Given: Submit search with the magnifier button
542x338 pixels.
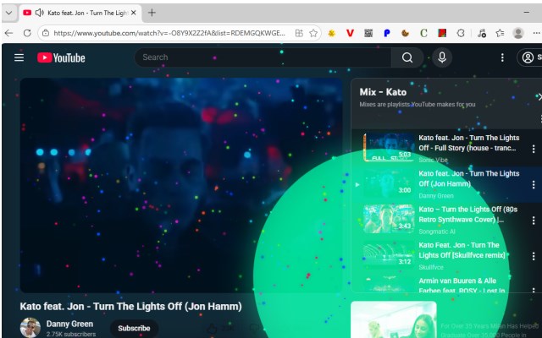Looking at the screenshot, I should [x=407, y=57].
